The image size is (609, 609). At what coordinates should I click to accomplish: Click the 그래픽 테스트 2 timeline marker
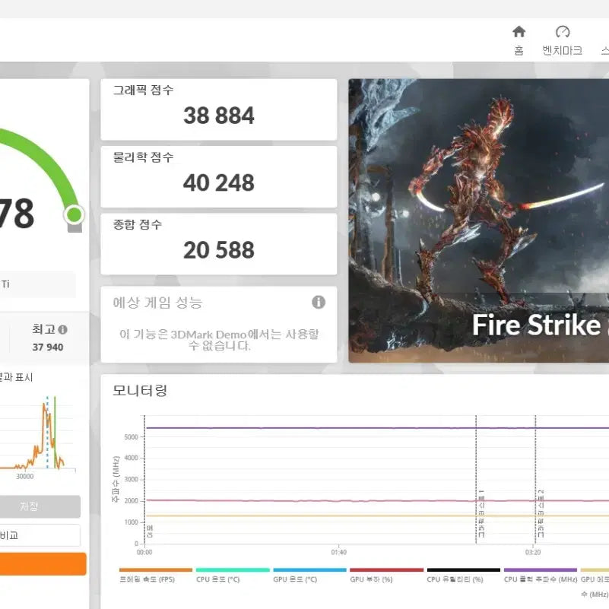(541, 513)
